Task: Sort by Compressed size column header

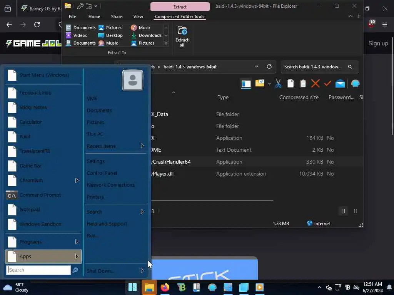Action: tap(299, 97)
